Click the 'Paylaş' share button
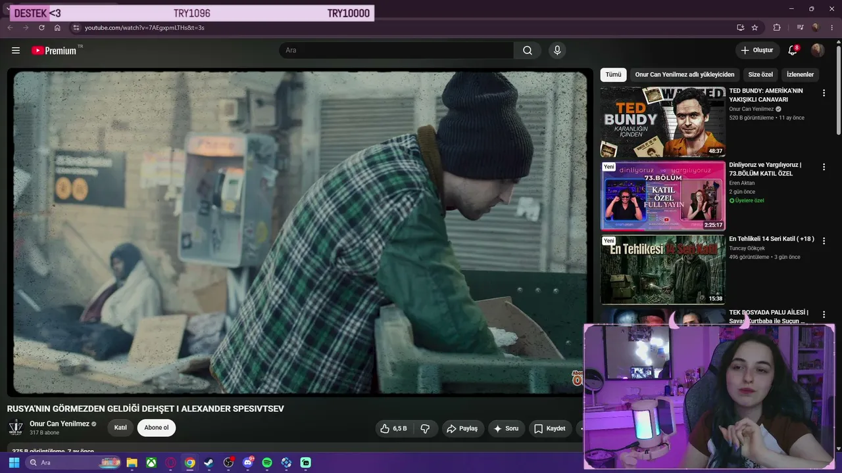 point(463,428)
